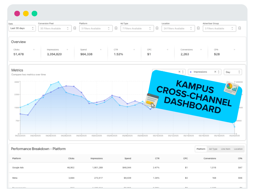Screen dimensions: 257x193
Task: Click the Conversions value 2,263
Action: click(x=185, y=54)
